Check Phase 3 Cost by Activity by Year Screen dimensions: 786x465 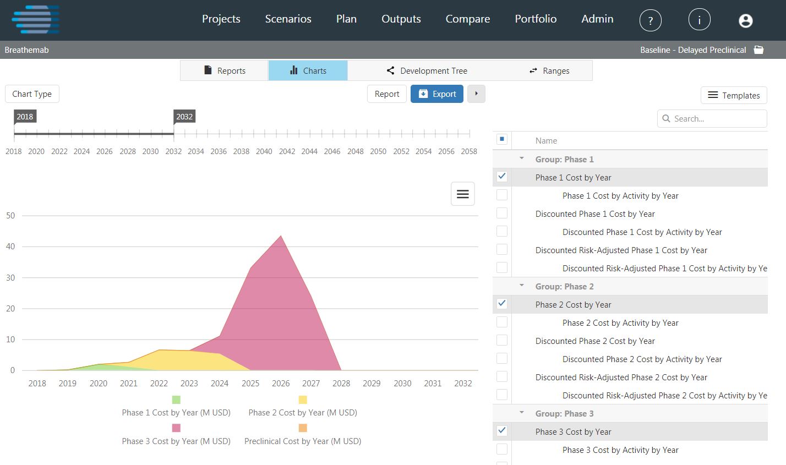[x=502, y=449]
